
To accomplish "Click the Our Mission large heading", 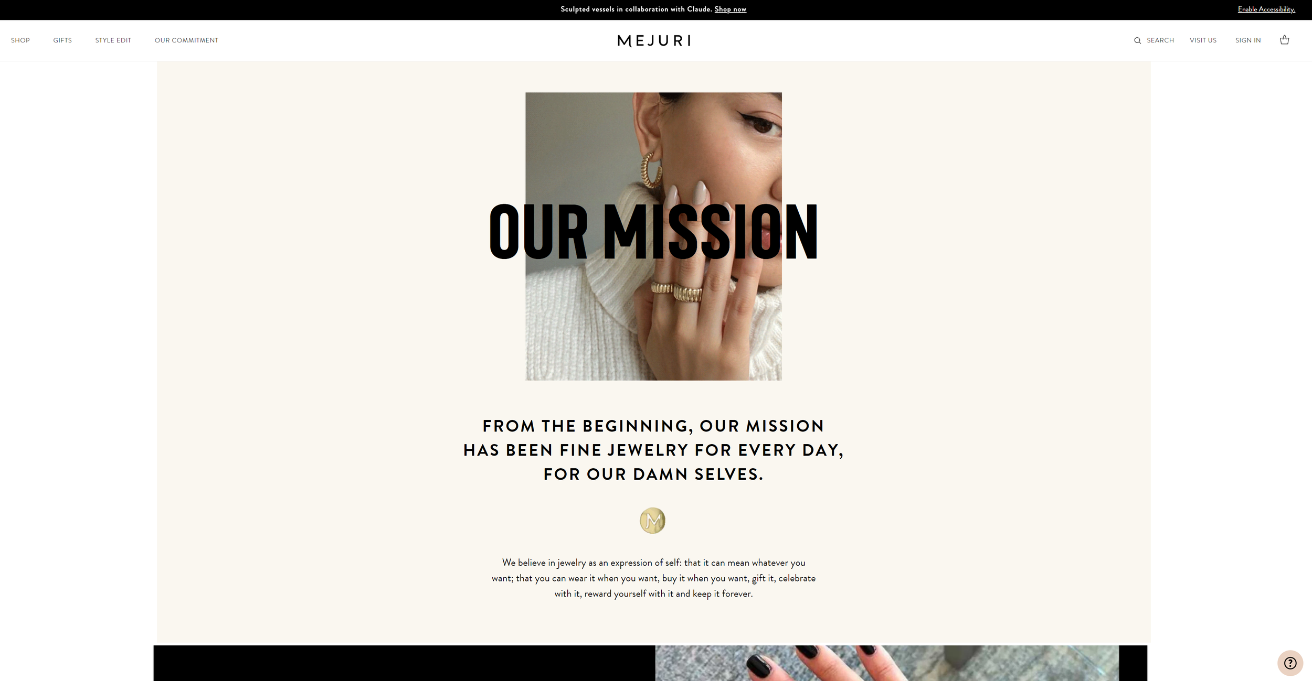I will click(x=653, y=232).
